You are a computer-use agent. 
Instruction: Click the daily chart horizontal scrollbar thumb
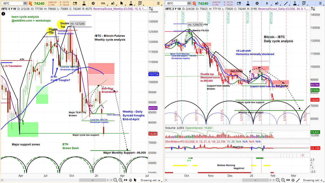click(255, 180)
